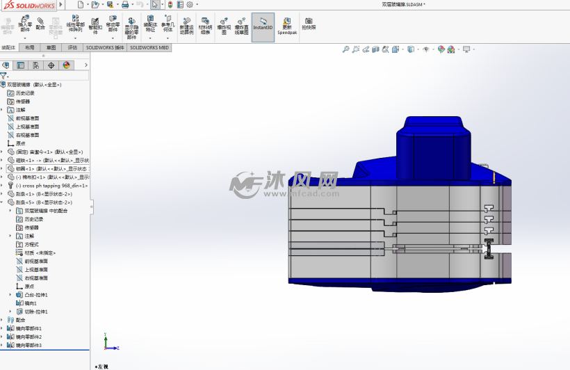Select 双层玻璃擦 中的配合 folder
Screen dimensions: 570x370
(x=42, y=211)
